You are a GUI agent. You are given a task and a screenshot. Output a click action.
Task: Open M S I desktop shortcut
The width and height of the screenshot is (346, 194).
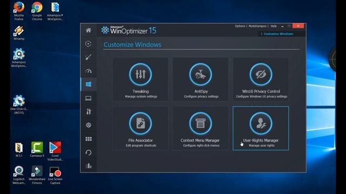[19, 150]
